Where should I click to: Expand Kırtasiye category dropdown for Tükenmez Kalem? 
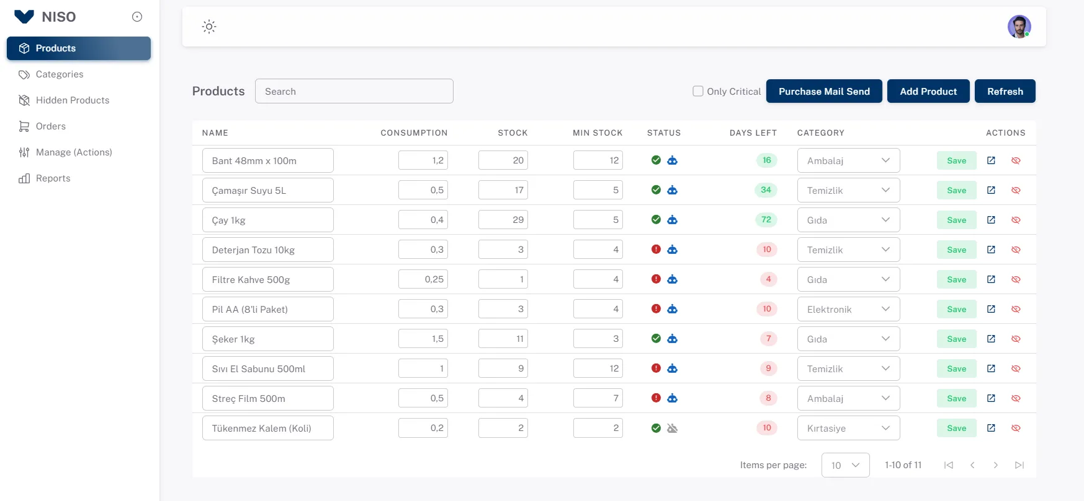848,428
